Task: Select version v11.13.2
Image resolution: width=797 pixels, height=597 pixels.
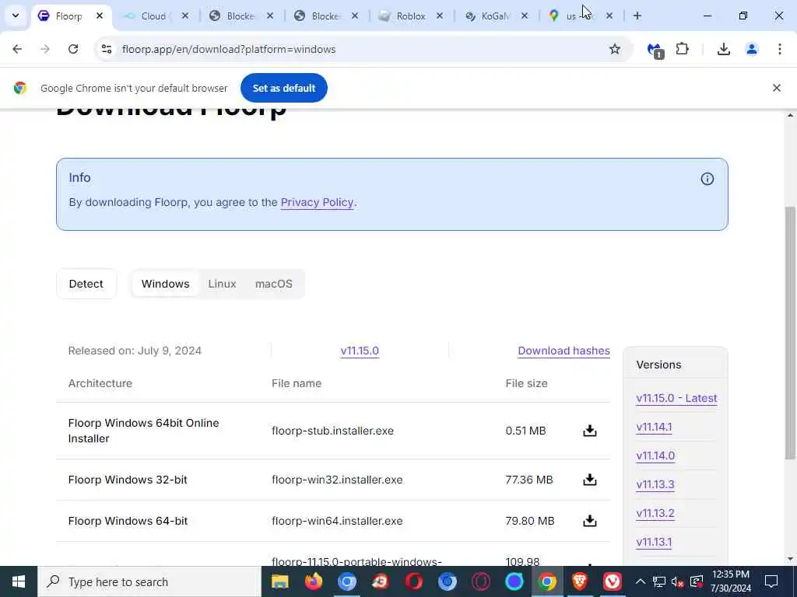Action: (655, 513)
